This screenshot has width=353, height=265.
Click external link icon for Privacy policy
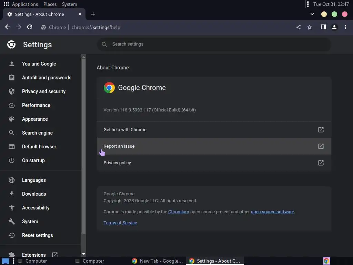tap(321, 163)
